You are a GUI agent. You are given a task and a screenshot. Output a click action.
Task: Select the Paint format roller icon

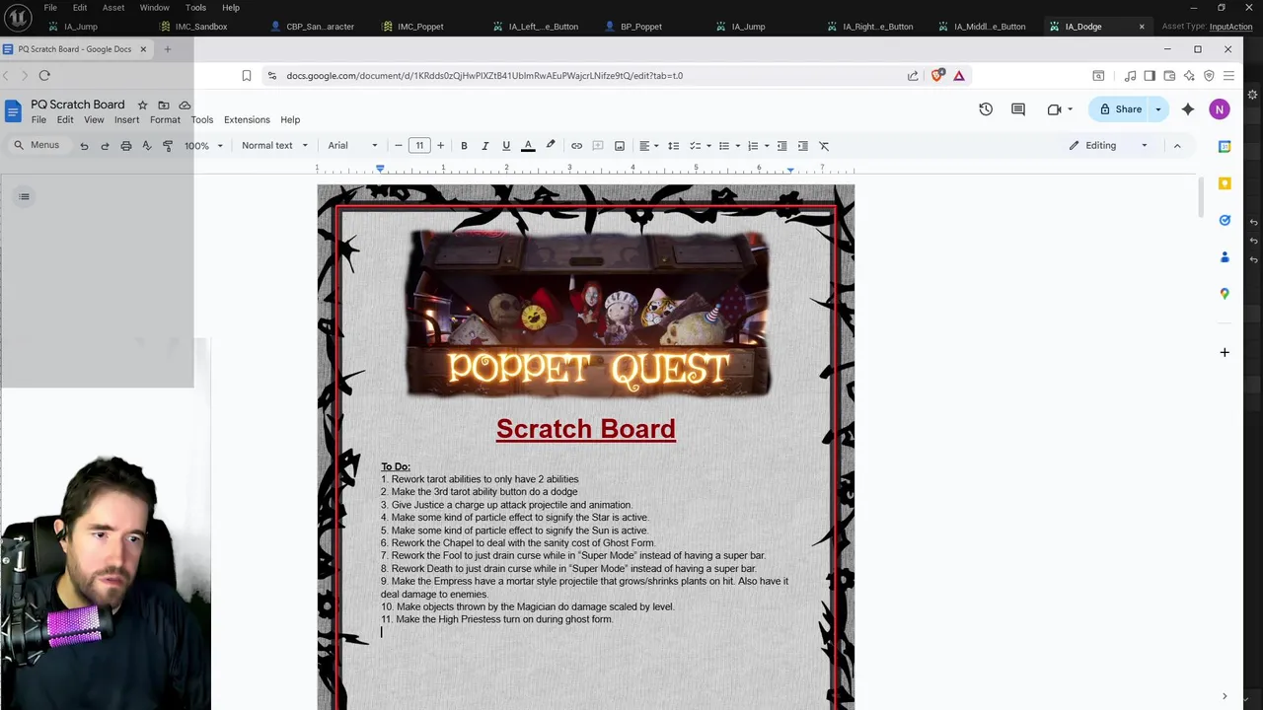tap(168, 146)
